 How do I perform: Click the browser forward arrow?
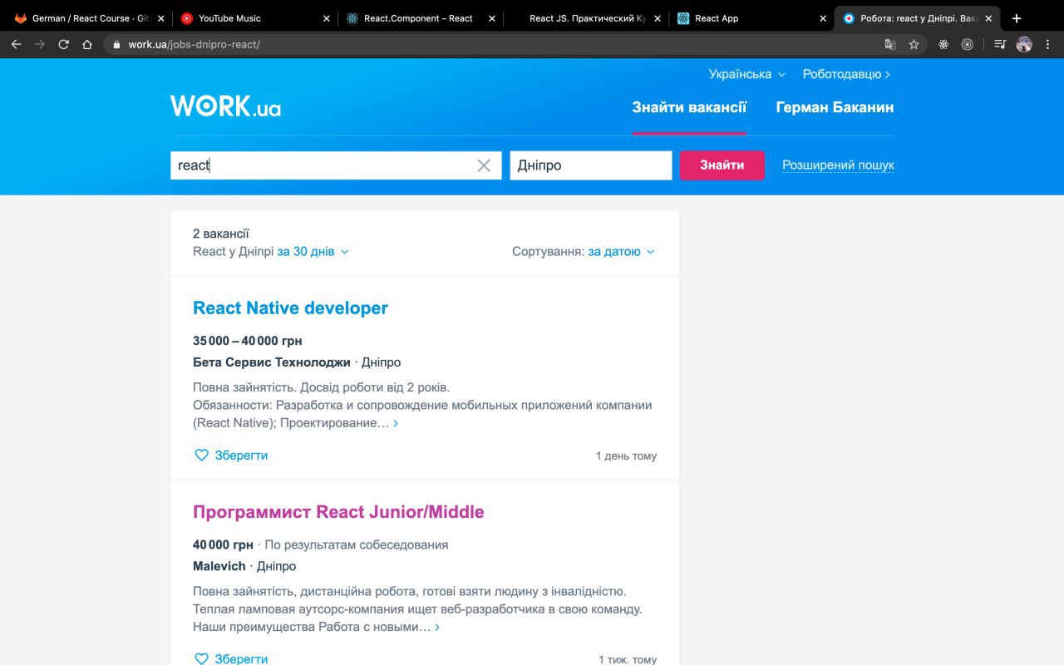point(40,44)
